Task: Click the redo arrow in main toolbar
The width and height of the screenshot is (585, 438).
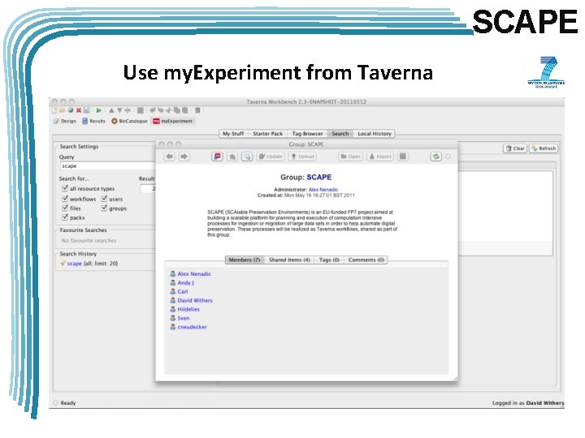Action: [160, 110]
